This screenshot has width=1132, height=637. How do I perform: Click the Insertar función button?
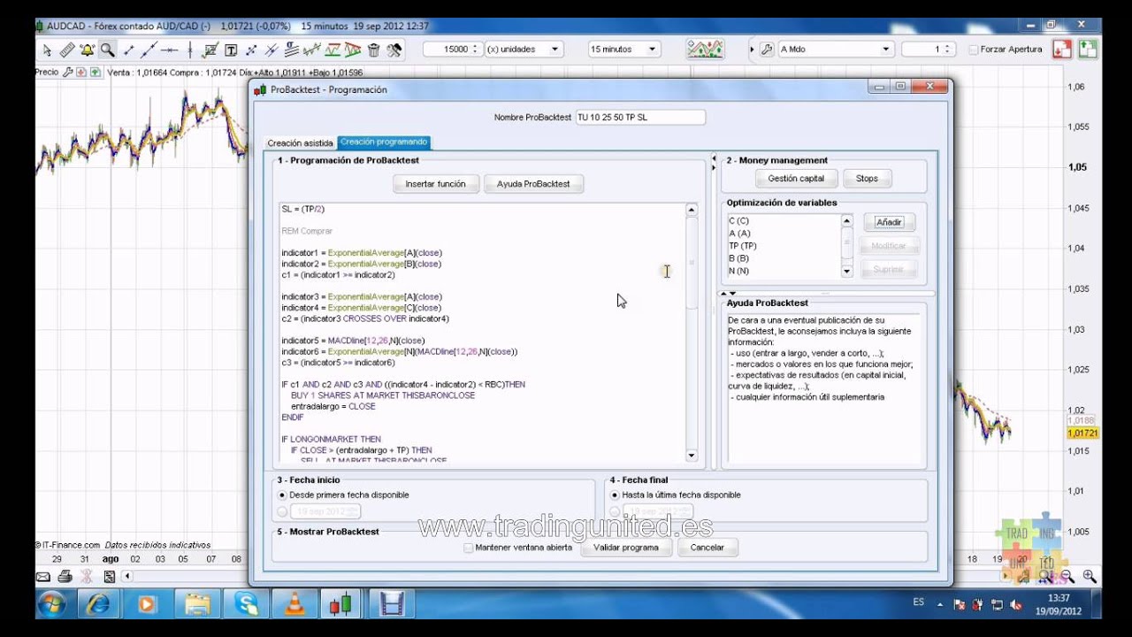(x=436, y=184)
